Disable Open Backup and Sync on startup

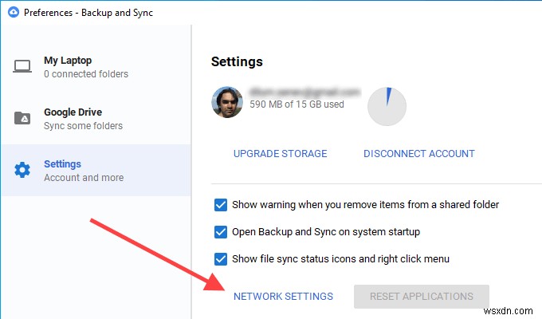[221, 232]
